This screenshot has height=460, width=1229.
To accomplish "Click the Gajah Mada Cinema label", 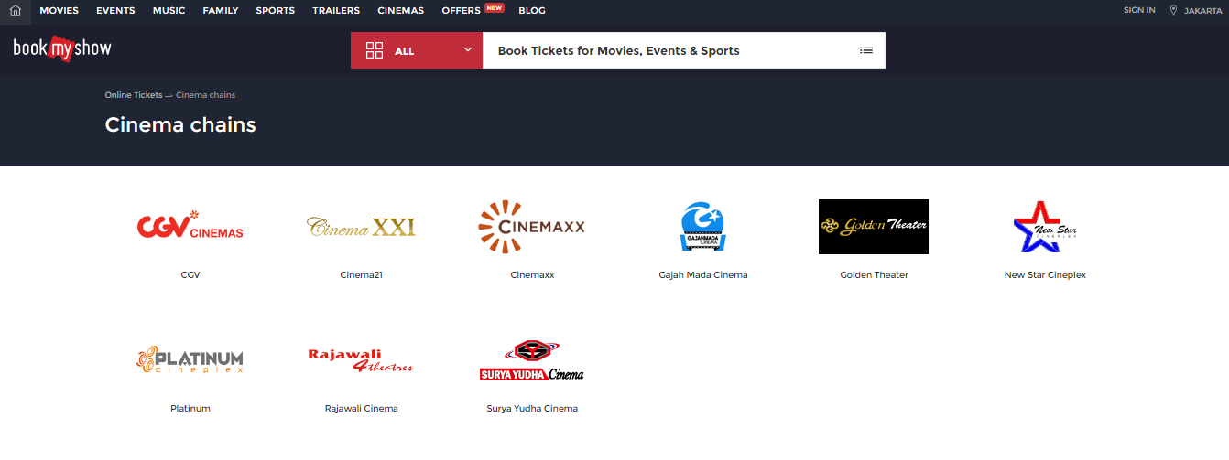I will 703,274.
